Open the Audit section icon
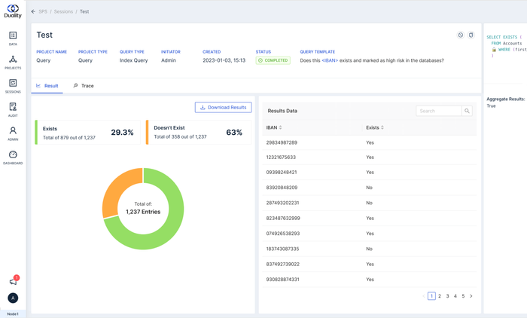Image resolution: width=527 pixels, height=318 pixels. coord(13,110)
